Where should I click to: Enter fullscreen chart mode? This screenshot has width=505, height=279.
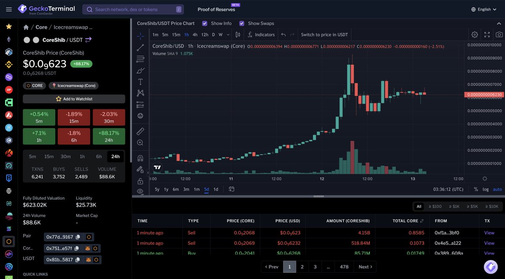pos(487,34)
